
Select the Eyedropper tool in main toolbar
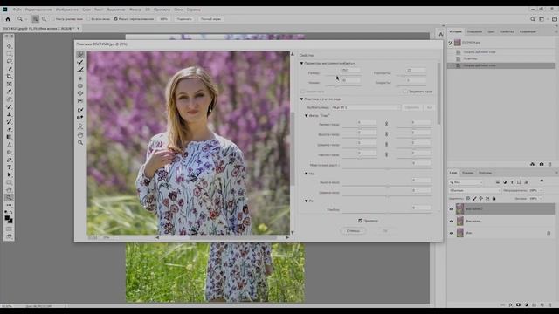pos(10,92)
